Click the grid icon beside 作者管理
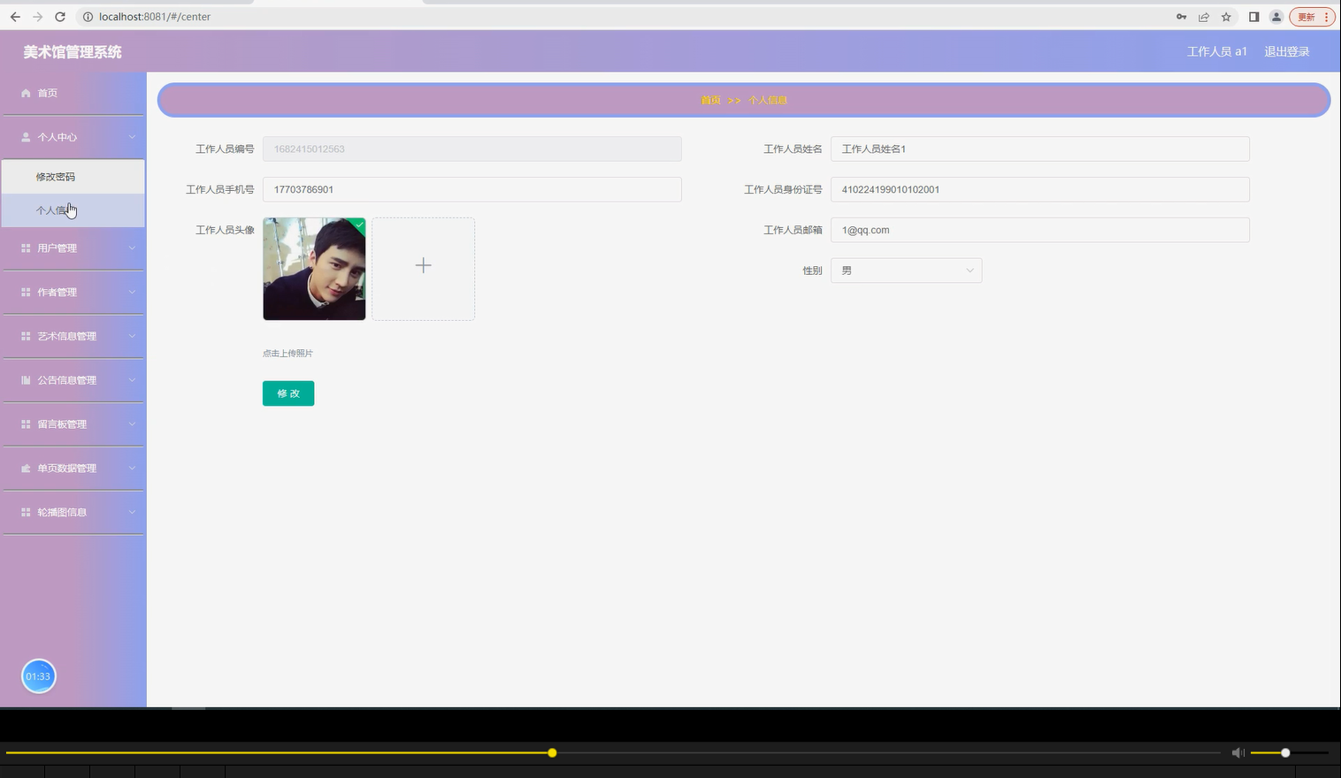Screen dimensions: 1341x778 (26, 293)
